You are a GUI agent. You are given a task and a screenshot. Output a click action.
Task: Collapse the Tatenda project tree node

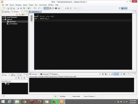click(3, 19)
